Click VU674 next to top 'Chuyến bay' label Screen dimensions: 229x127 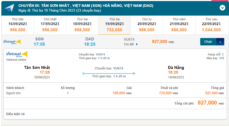[x=100, y=54]
